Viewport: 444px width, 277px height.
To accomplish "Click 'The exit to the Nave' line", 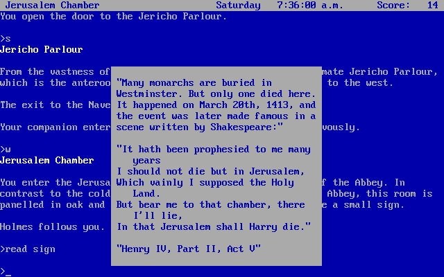I will pyautogui.click(x=55, y=105).
